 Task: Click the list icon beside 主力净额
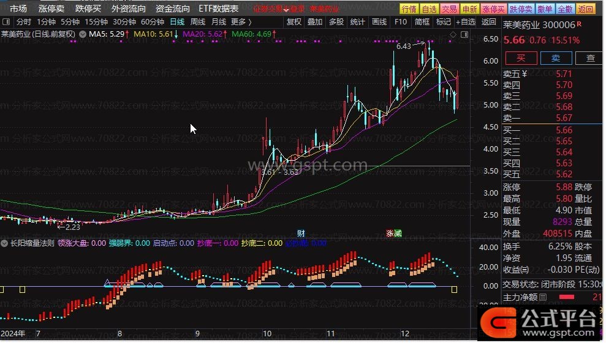pyautogui.click(x=543, y=297)
